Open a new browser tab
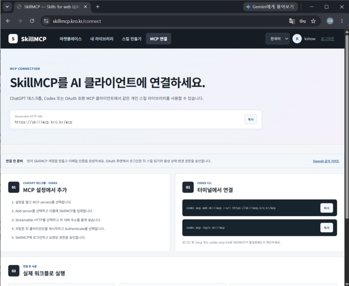349x286 pixels. (x=98, y=6)
